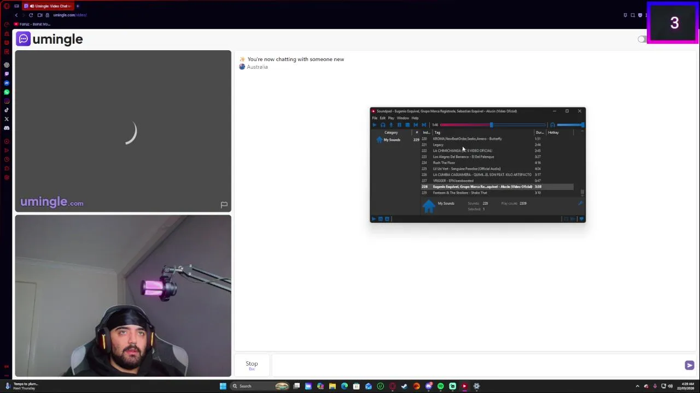
Task: Click the heart icon at Soundpad bottom-right
Action: click(581, 219)
